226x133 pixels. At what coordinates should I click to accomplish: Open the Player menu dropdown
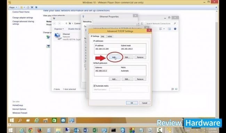[13, 7]
